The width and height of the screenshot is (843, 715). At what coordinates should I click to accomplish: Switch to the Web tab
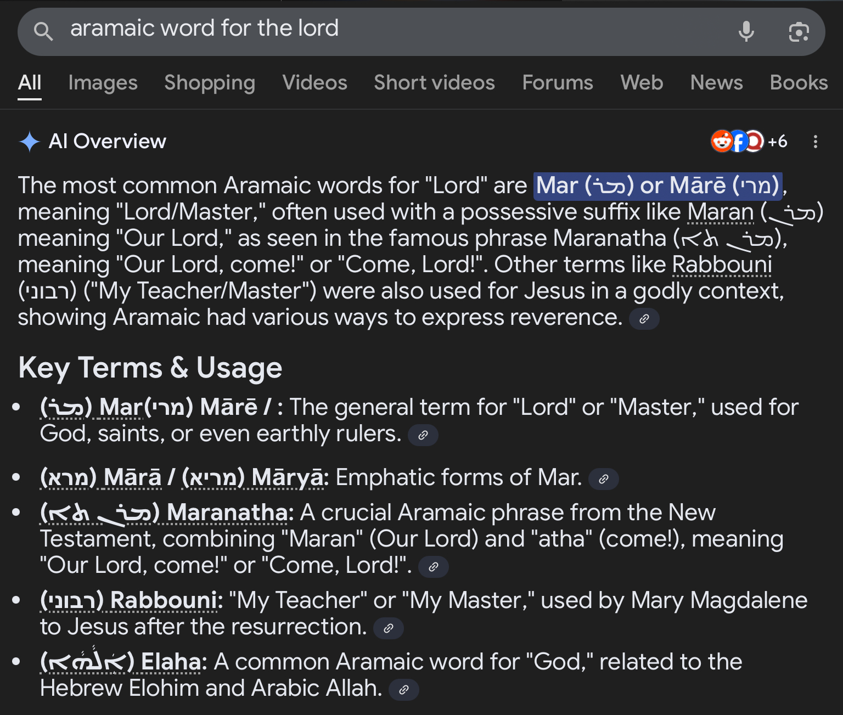click(642, 83)
